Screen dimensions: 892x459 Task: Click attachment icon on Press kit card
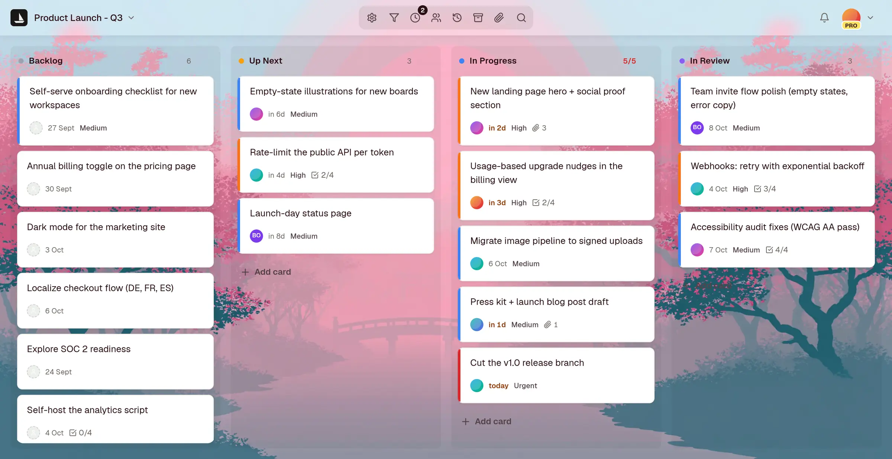point(547,324)
